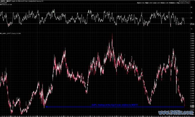Click the price legend marker icon
Image resolution: width=195 pixels, height=117 pixels.
pyautogui.click(x=1, y=33)
